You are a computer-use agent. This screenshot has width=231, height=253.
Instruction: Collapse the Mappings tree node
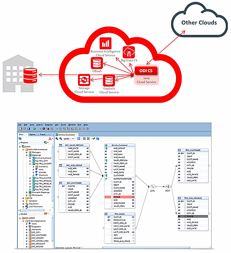[x=27, y=155]
